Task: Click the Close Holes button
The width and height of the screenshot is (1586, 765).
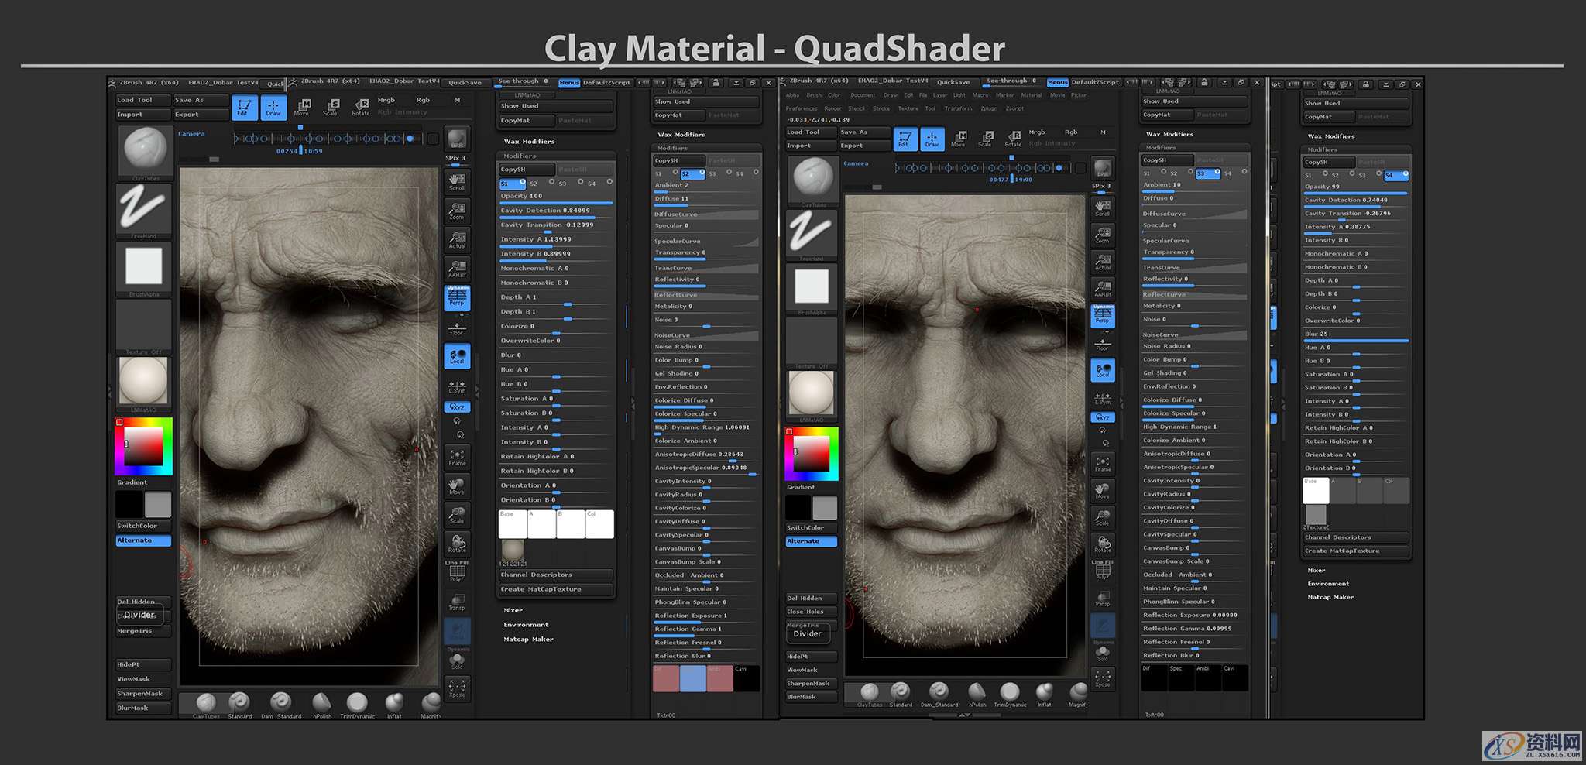Action: tap(805, 612)
